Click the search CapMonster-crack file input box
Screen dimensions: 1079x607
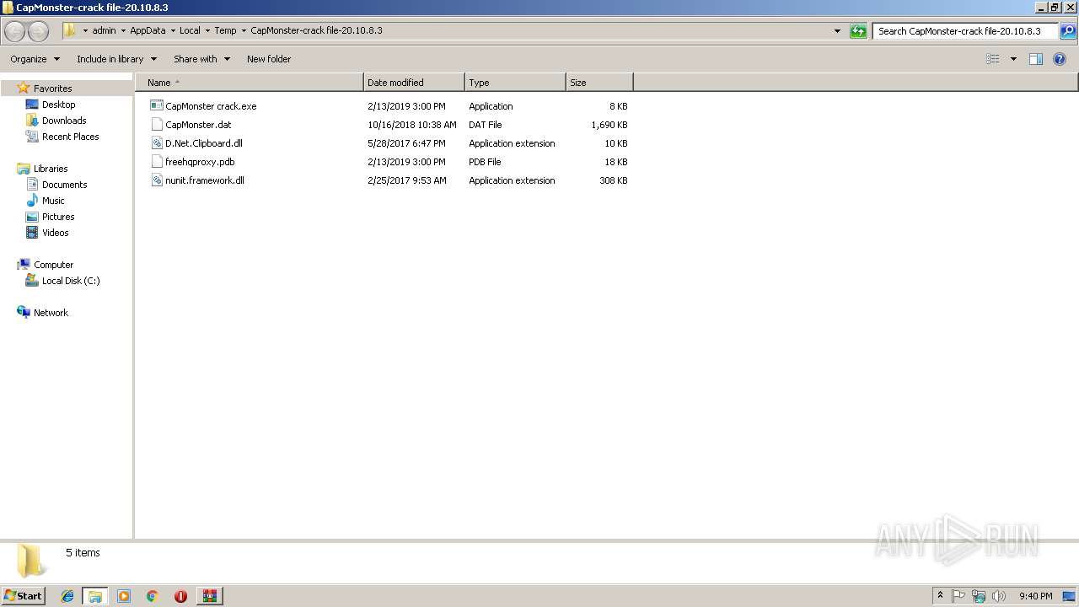coord(965,31)
